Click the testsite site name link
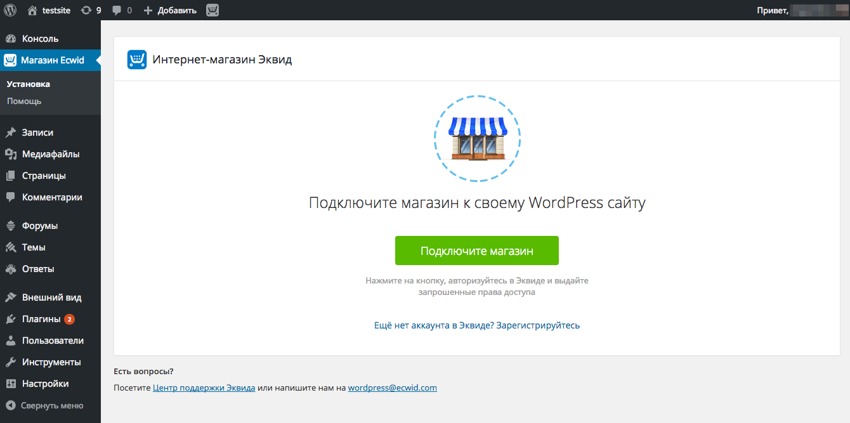850x423 pixels. click(55, 10)
